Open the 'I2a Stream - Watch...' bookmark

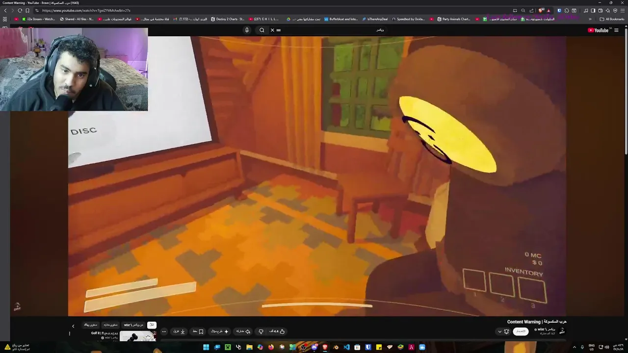pos(39,19)
